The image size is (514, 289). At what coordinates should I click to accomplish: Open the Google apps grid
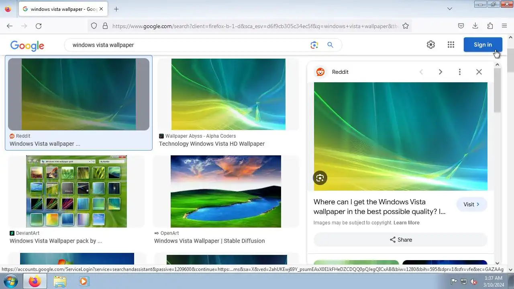451,45
